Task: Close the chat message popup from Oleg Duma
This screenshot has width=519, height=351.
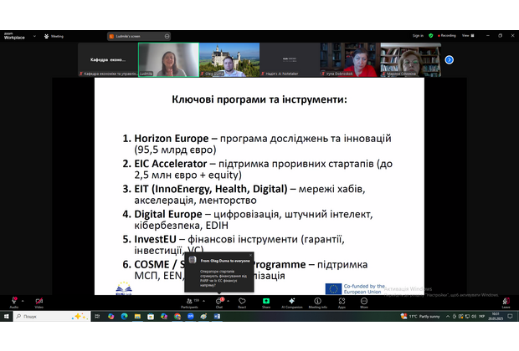Action: (250, 256)
